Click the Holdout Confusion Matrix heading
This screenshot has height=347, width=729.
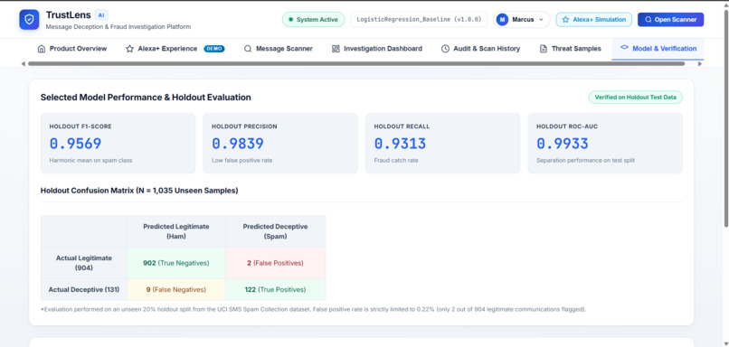click(x=139, y=191)
